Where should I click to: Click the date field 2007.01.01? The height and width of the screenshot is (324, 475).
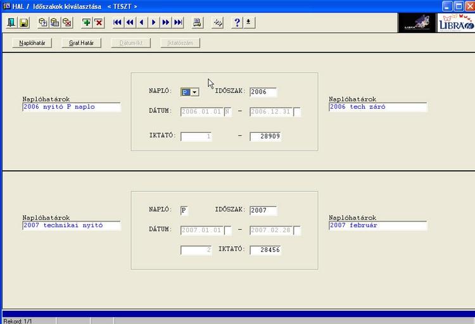[202, 230]
